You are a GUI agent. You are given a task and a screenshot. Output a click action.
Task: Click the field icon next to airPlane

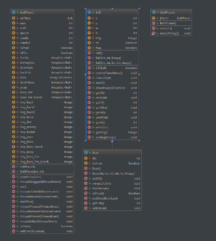pyautogui.click(x=14, y=18)
